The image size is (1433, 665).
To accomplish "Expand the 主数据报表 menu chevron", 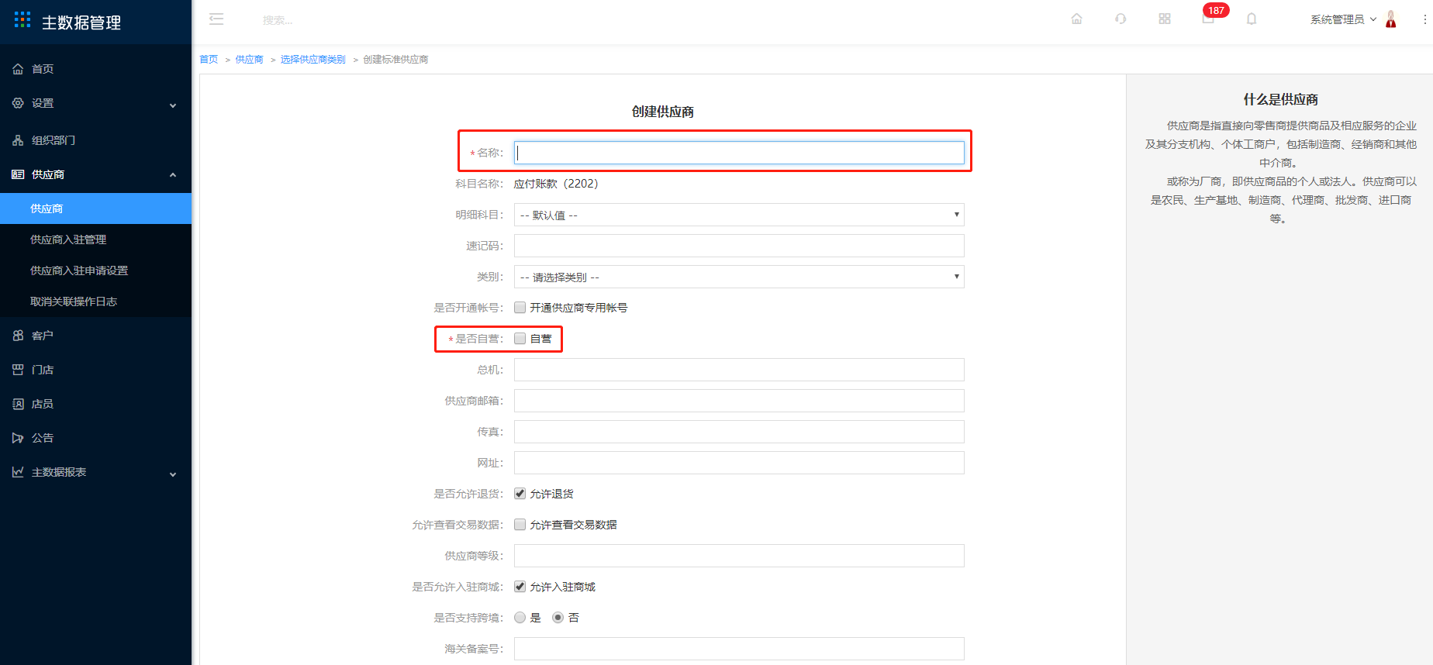I will click(173, 474).
